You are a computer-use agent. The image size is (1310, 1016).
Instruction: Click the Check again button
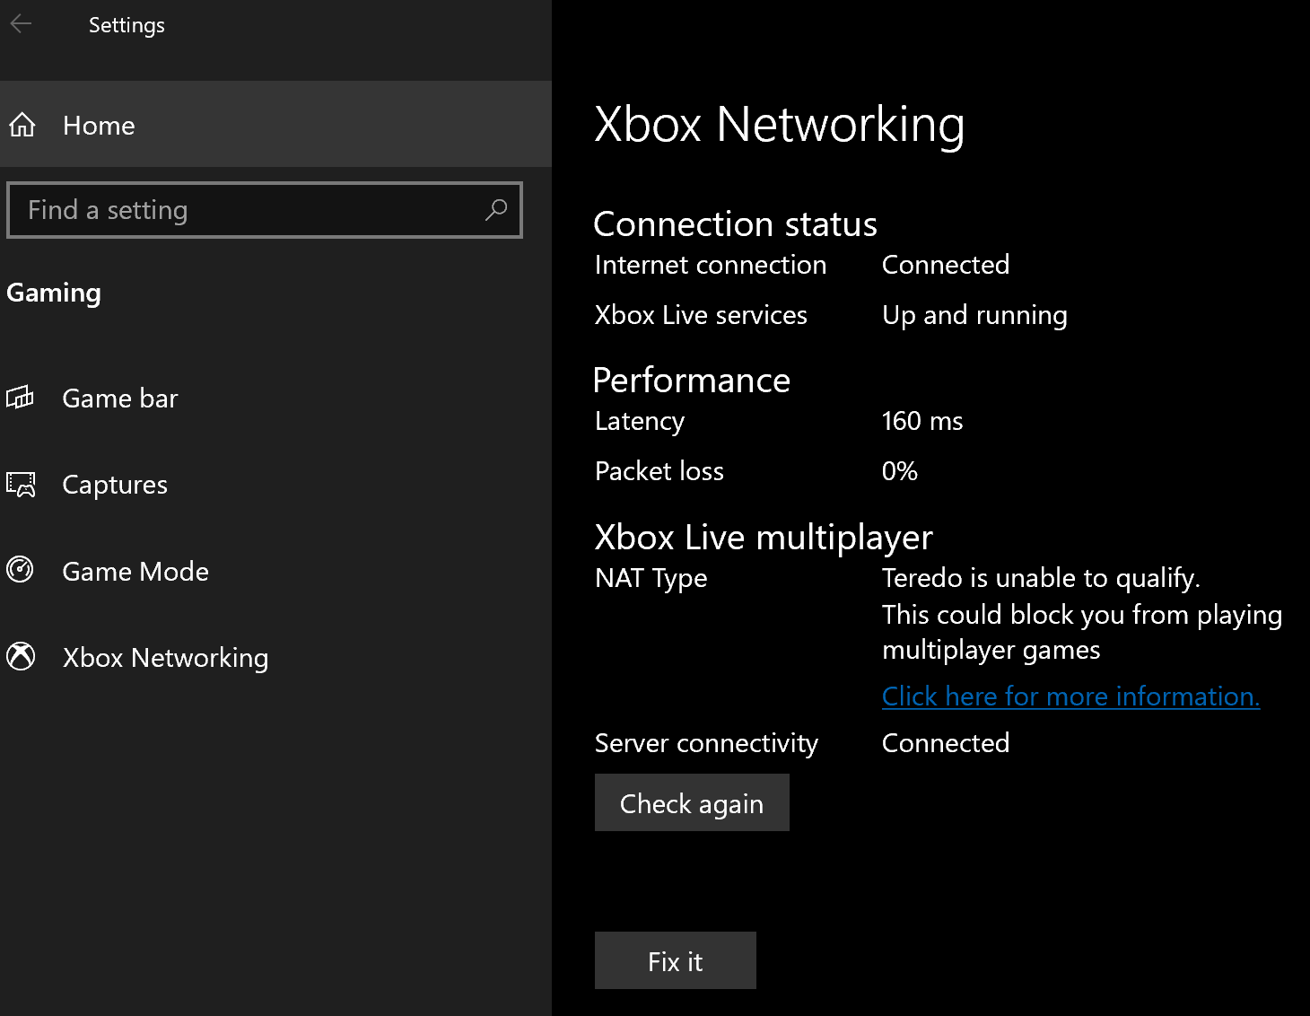tap(692, 802)
